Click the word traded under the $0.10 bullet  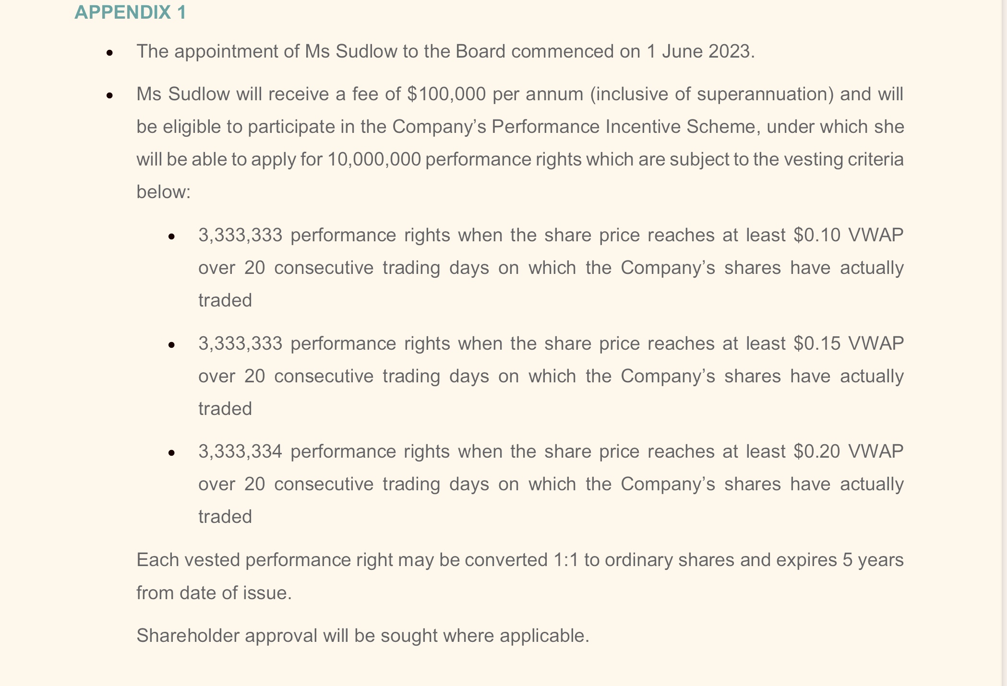(225, 300)
